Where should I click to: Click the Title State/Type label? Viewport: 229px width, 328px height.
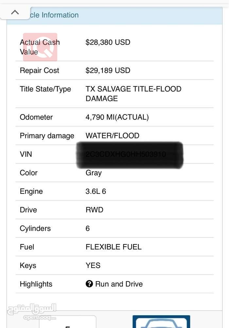45,89
